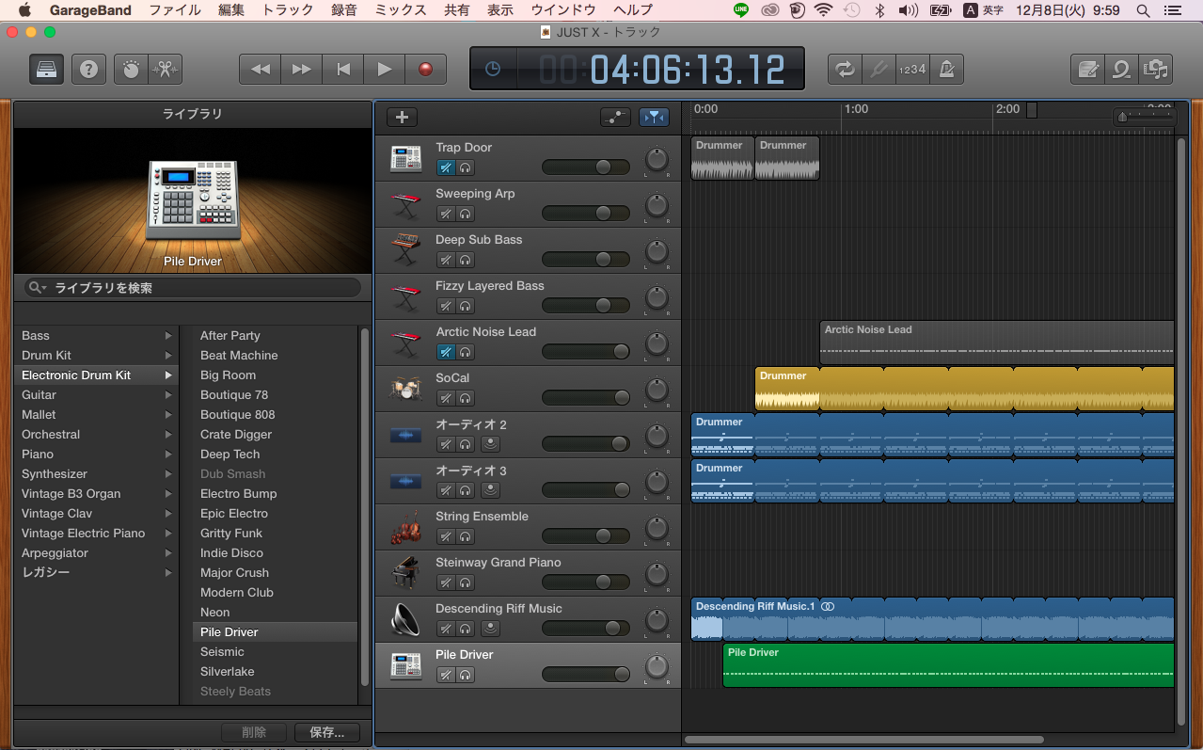Open Quick Help question mark button
The width and height of the screenshot is (1203, 750).
pyautogui.click(x=88, y=69)
